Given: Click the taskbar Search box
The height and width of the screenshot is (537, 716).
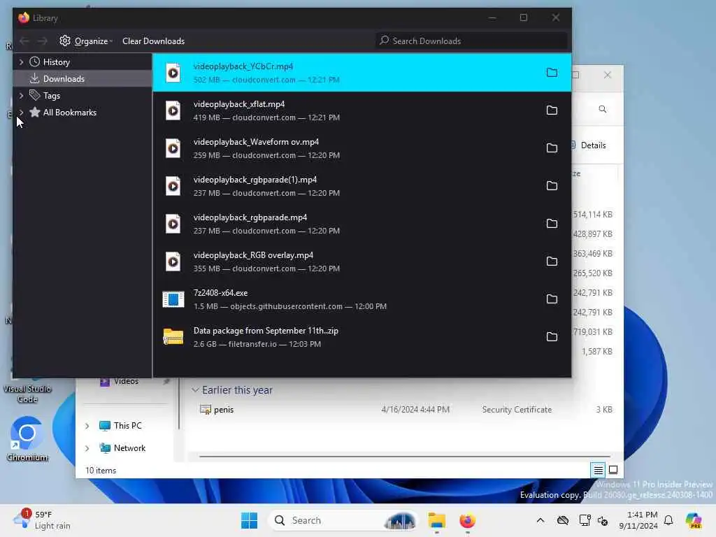Looking at the screenshot, I should pos(343,520).
